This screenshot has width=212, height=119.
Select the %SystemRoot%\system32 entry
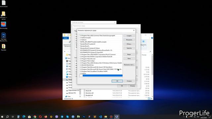tap(101, 44)
